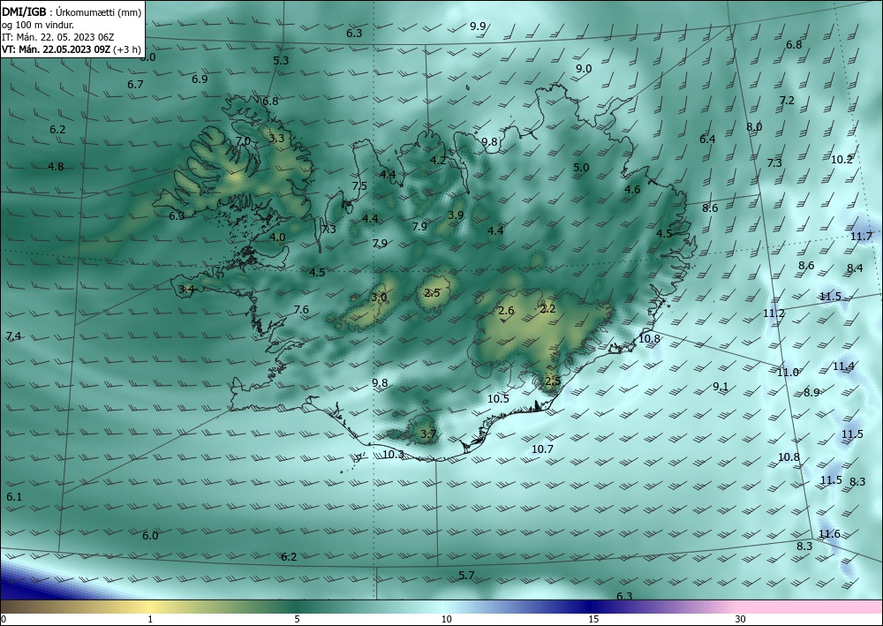Click the map value '9.1'

coord(721,386)
